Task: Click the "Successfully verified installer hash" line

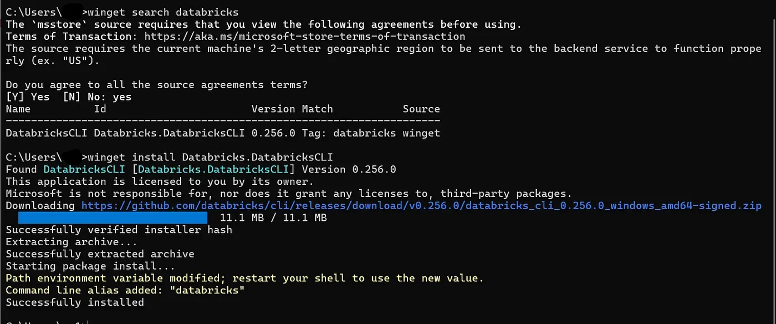Action: pos(119,230)
